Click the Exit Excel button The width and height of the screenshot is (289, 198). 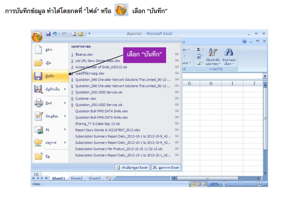[166, 167]
